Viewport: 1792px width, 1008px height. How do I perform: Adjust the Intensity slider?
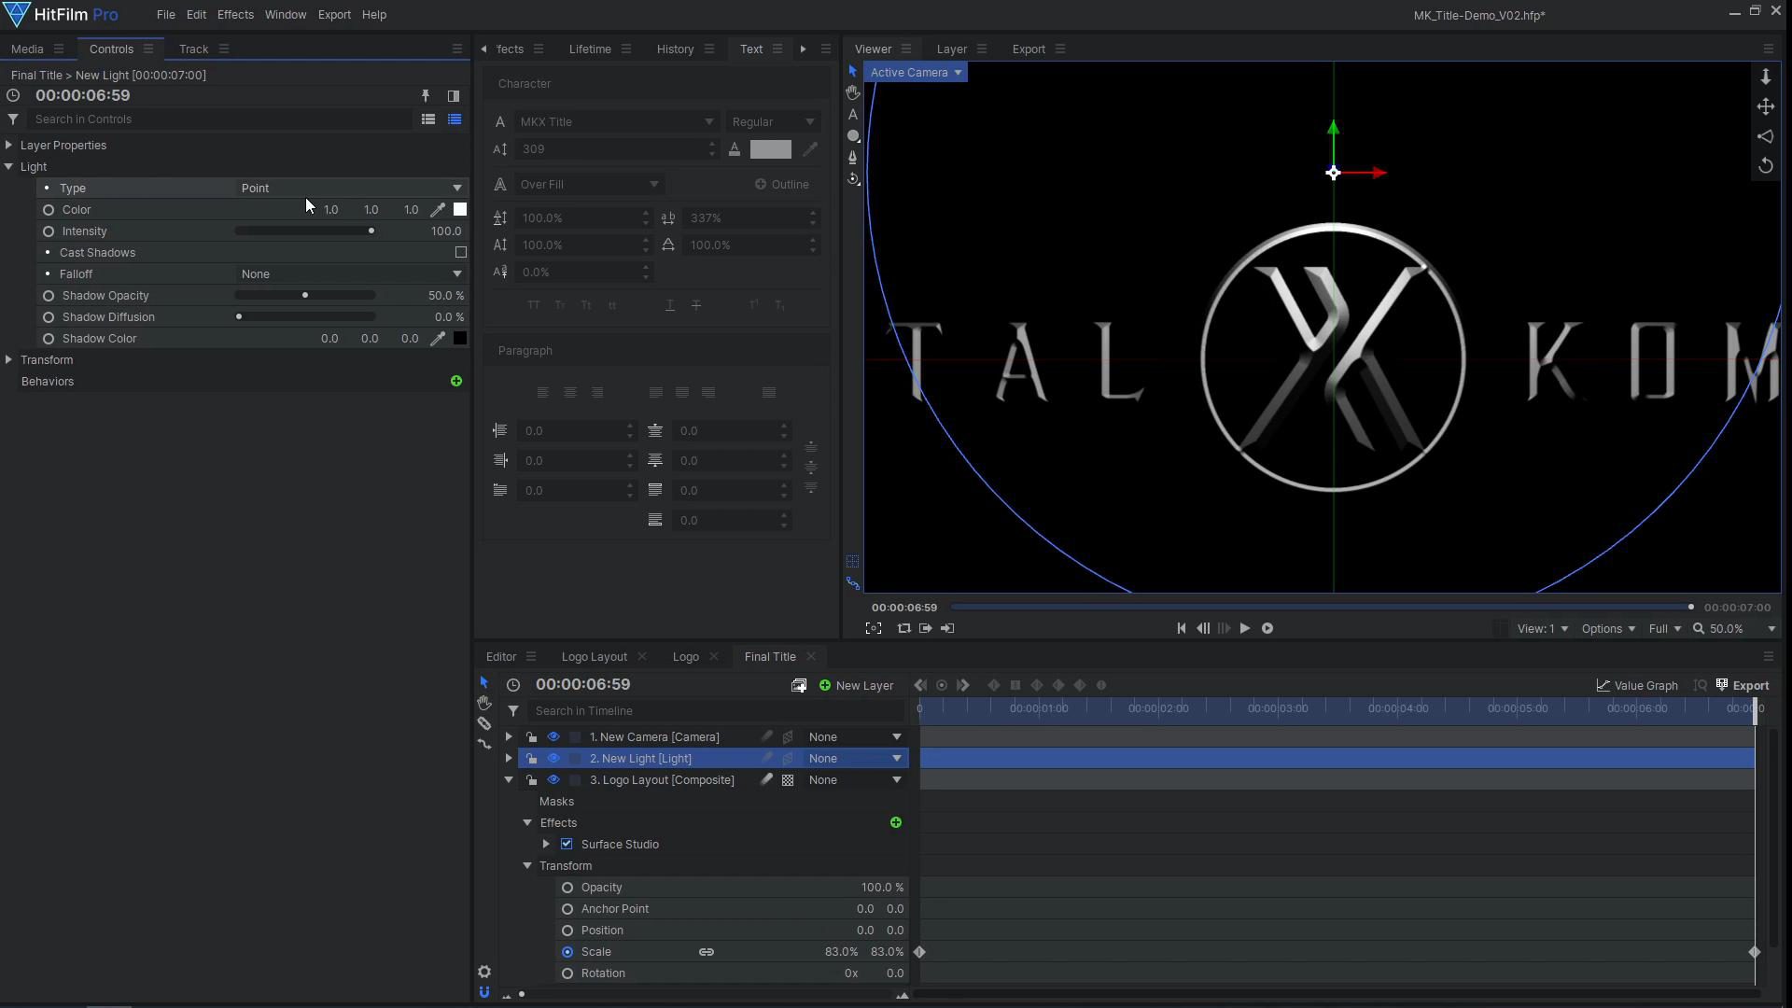coord(305,231)
